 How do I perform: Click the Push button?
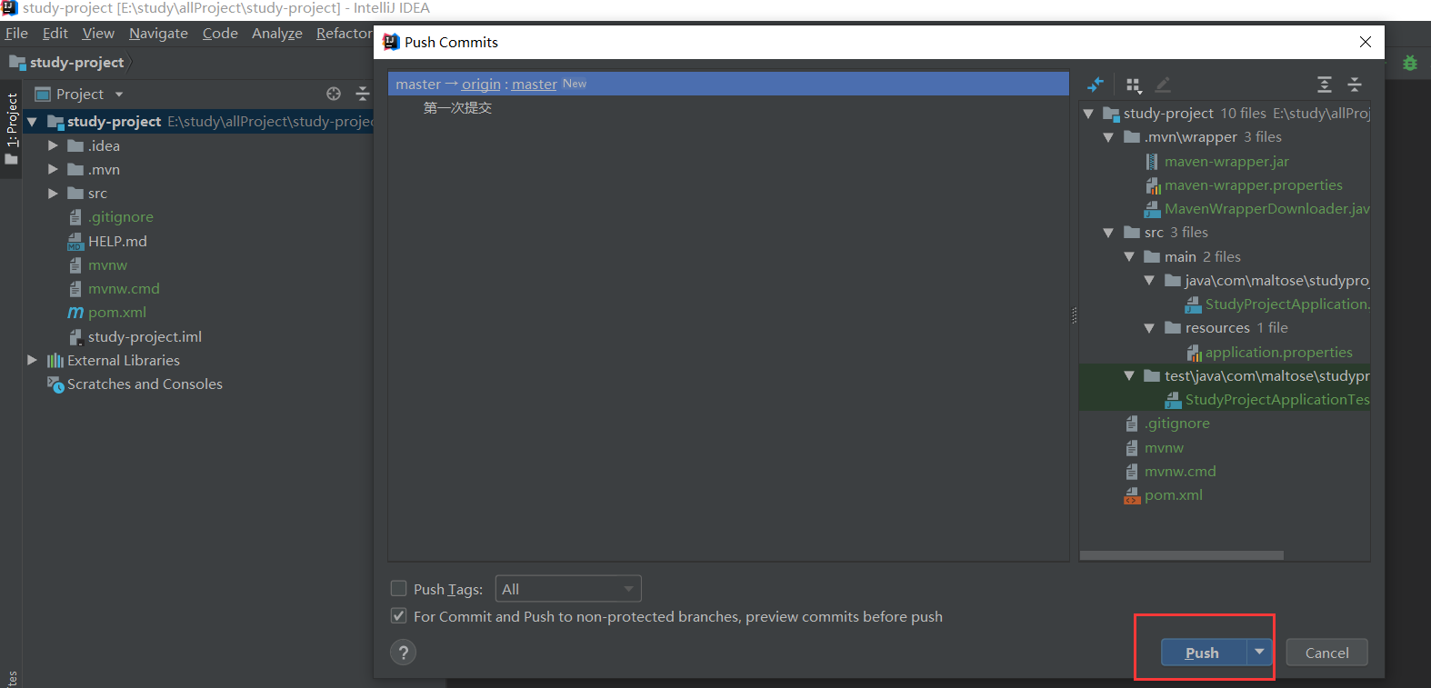(1203, 652)
